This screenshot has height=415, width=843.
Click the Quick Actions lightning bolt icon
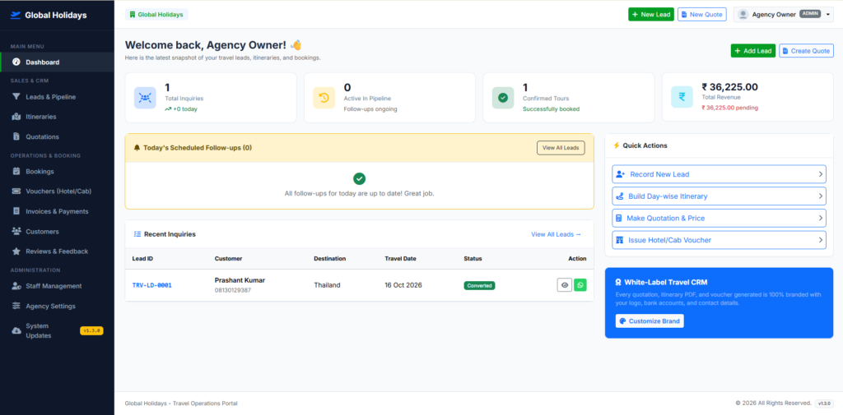tap(617, 145)
